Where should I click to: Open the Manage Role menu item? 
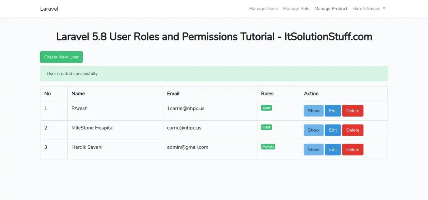pos(296,9)
